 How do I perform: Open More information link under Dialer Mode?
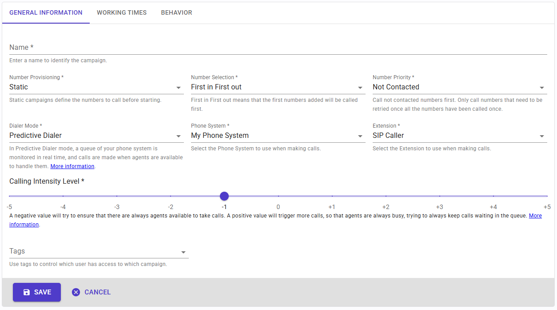click(72, 166)
